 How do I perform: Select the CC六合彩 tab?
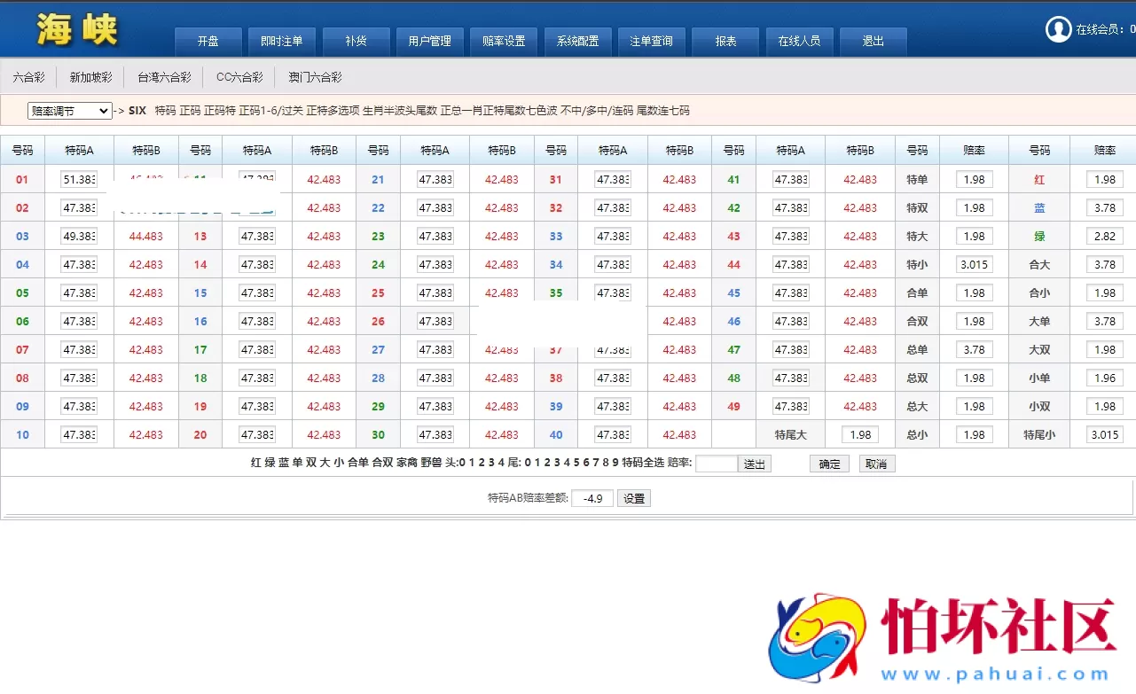coord(239,77)
